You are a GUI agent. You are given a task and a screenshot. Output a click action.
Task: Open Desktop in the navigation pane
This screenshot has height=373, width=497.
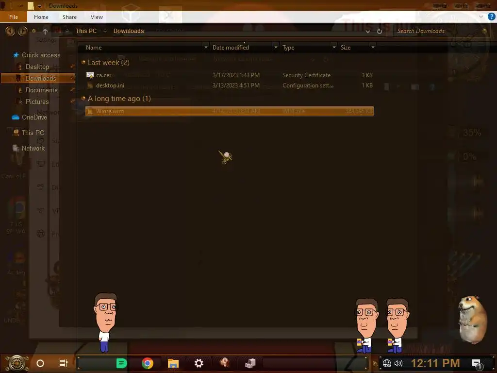point(37,67)
